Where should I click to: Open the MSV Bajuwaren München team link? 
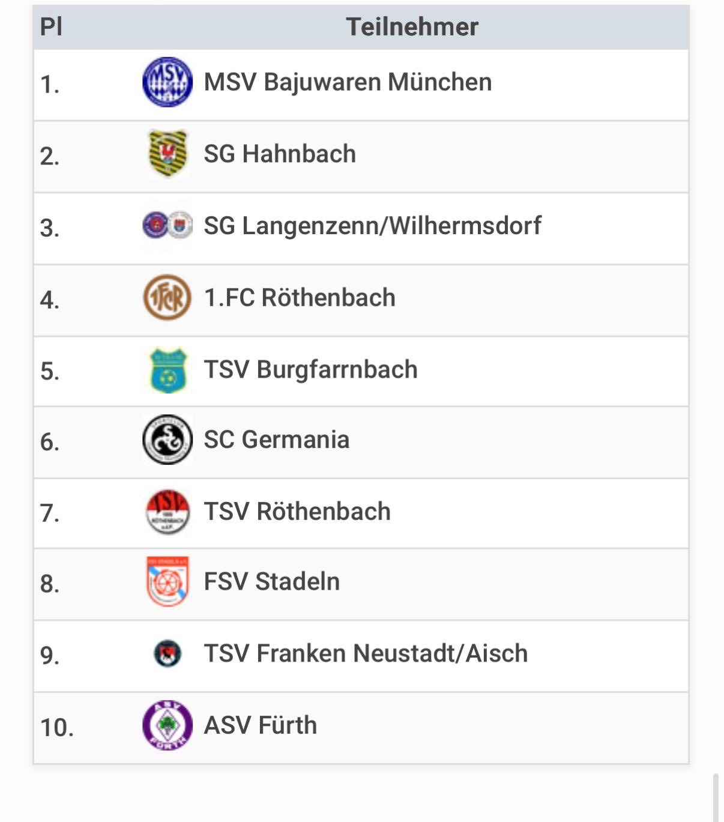click(x=348, y=82)
